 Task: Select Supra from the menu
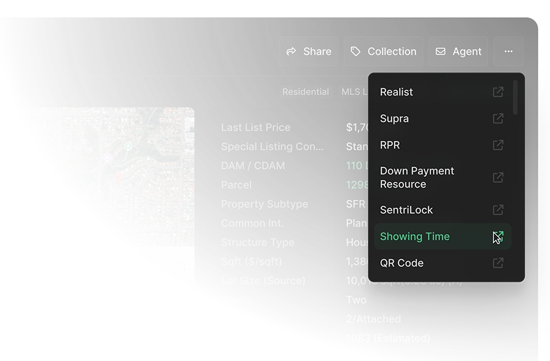tap(442, 119)
